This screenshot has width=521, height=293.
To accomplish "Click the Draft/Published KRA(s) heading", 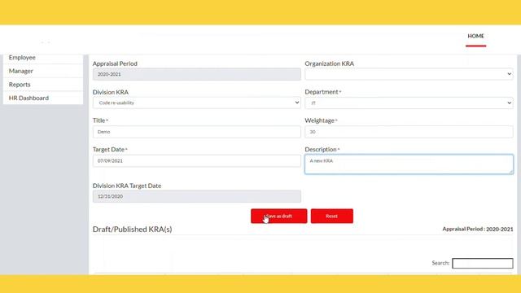I will coord(132,230).
